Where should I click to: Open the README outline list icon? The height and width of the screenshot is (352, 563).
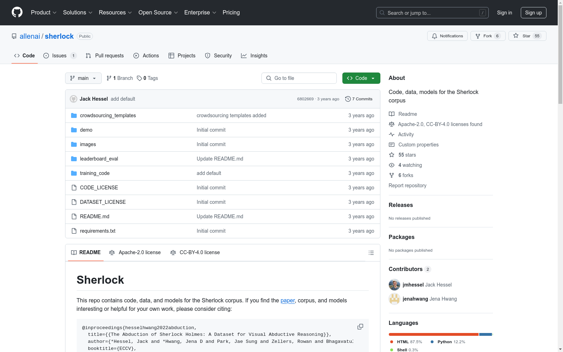[371, 253]
